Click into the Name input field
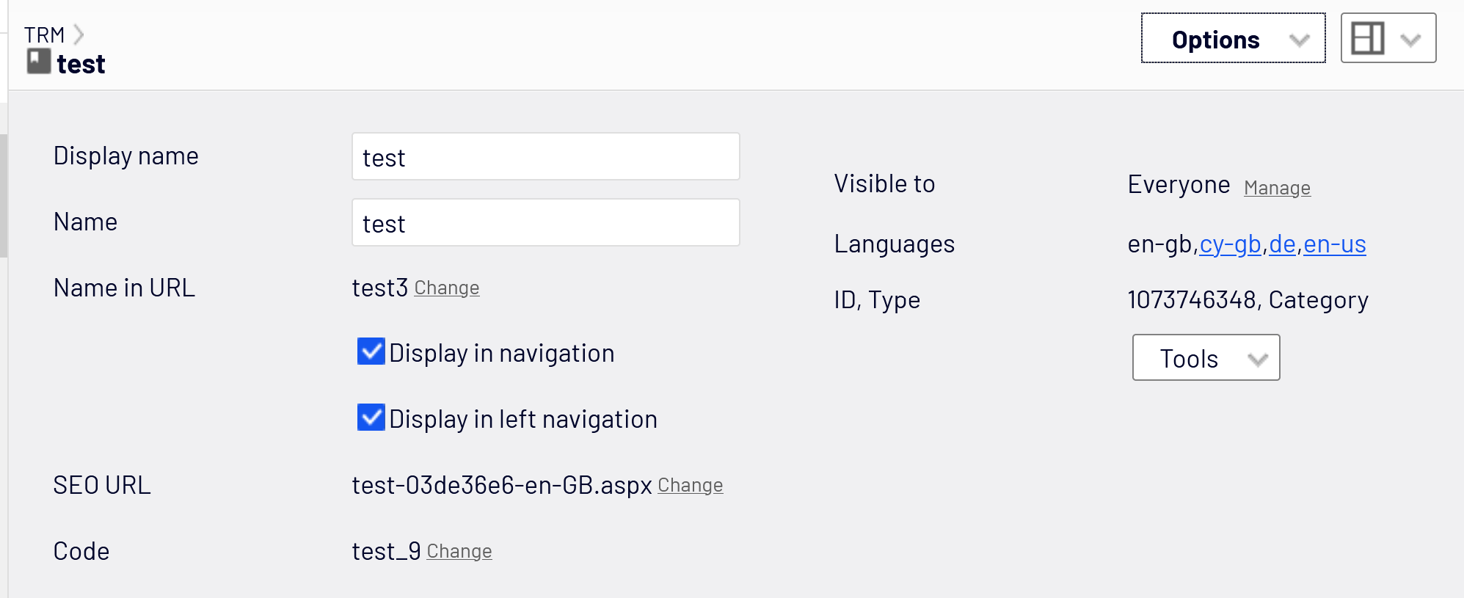The height and width of the screenshot is (598, 1464). coord(545,223)
